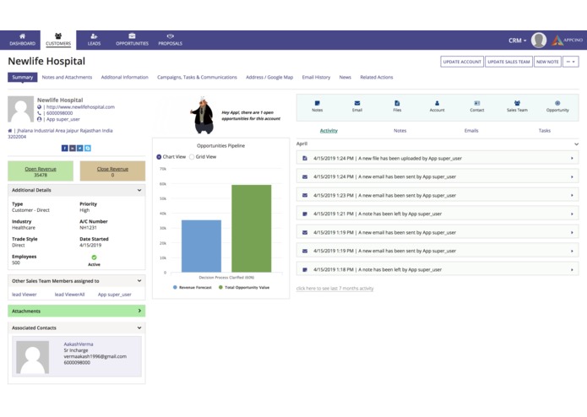Click the Close Revenue link
This screenshot has width=587, height=417.
[x=112, y=169]
